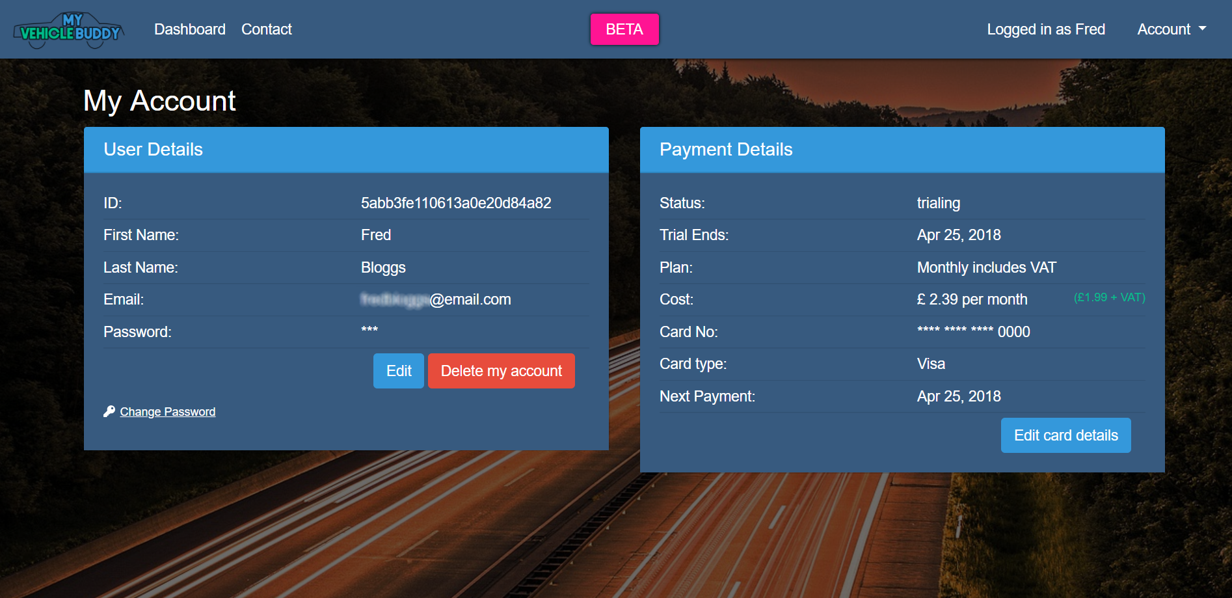Click the My Vehicle Buddy logo
This screenshot has height=598, width=1232.
tap(69, 30)
